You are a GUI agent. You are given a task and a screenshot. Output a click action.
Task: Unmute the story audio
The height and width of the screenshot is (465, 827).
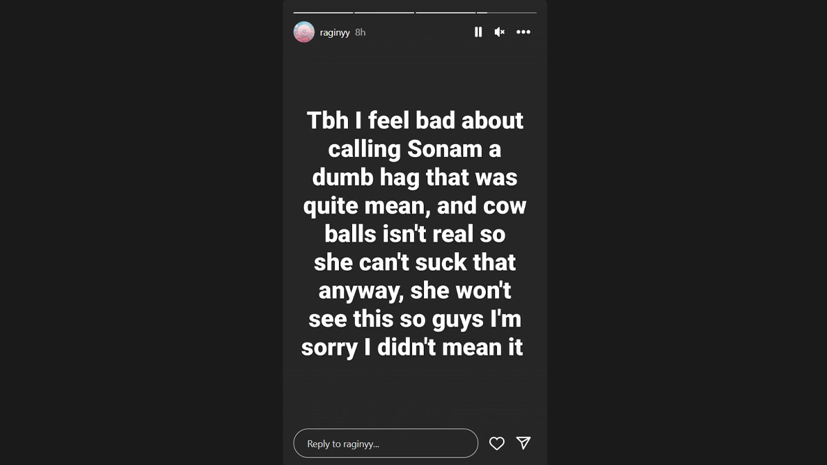500,32
